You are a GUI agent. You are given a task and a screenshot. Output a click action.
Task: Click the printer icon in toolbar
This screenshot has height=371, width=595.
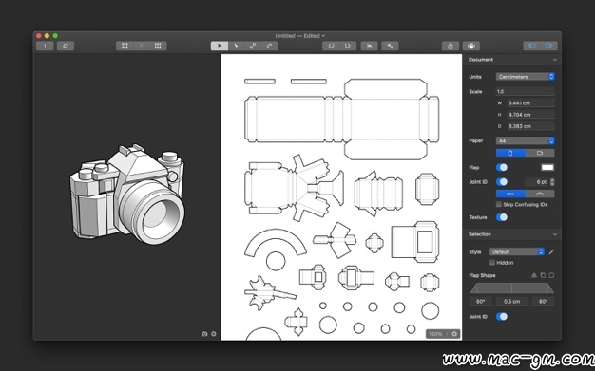pyautogui.click(x=470, y=46)
